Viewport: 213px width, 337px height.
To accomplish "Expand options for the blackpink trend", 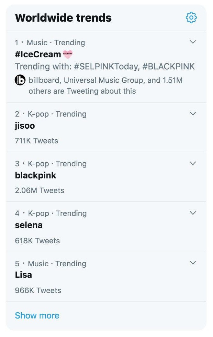I will [193, 163].
